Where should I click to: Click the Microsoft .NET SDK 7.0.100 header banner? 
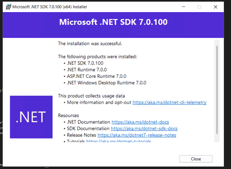click(113, 22)
